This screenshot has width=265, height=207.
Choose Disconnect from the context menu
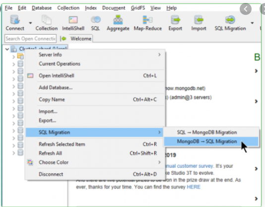(95, 174)
